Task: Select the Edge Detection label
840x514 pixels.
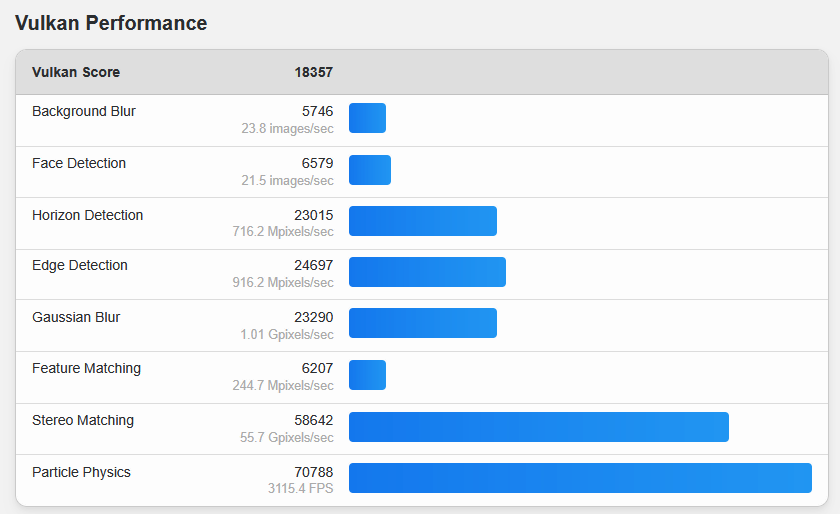Action: coord(79,266)
